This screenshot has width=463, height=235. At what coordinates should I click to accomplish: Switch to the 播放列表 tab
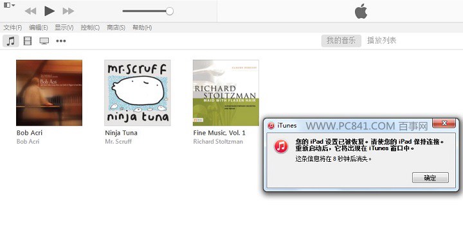point(381,40)
